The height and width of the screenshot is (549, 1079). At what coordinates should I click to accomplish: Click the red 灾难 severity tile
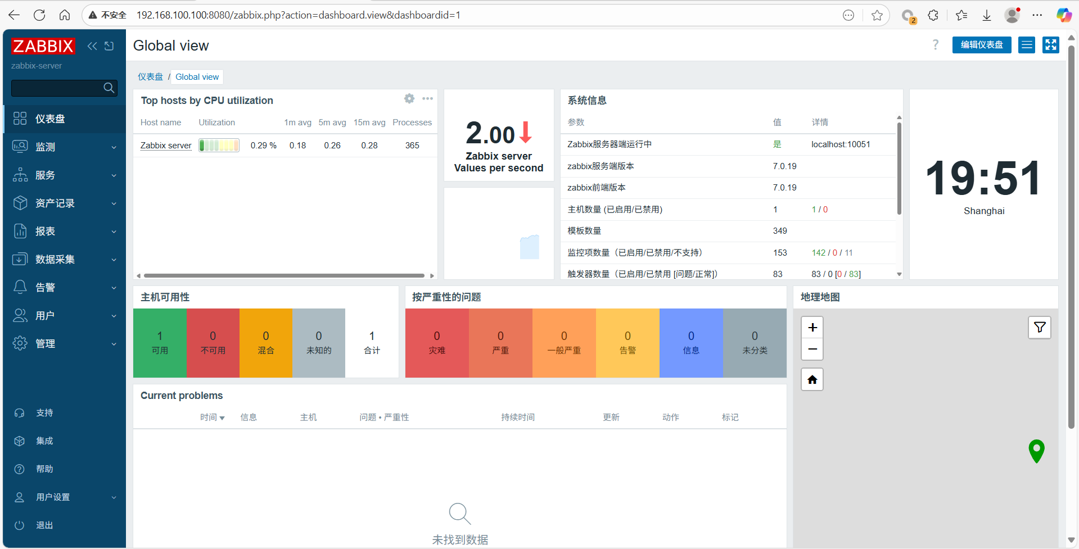437,343
